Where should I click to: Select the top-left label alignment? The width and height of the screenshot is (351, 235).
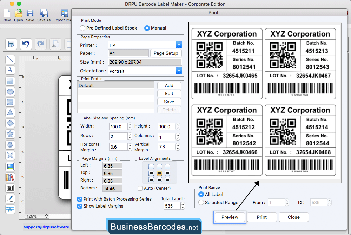[151, 167]
